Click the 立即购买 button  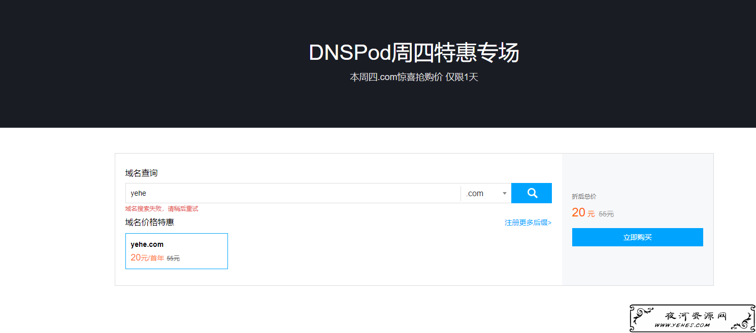(637, 237)
